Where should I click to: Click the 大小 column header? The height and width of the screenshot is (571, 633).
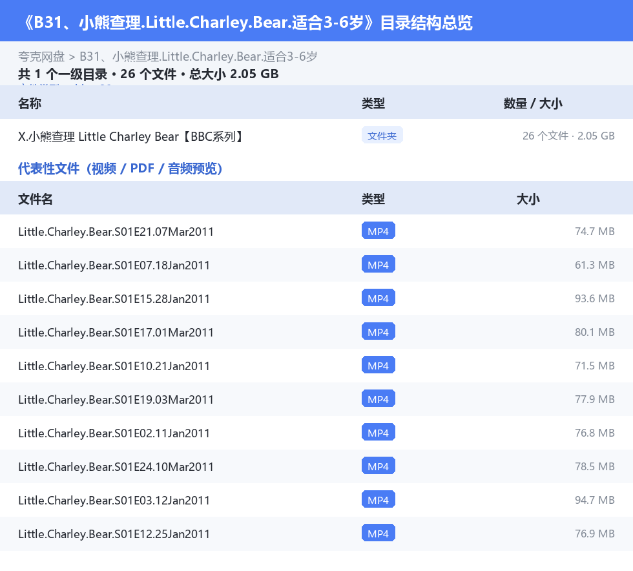[x=528, y=199]
